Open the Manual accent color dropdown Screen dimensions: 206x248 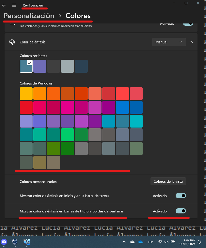point(169,42)
